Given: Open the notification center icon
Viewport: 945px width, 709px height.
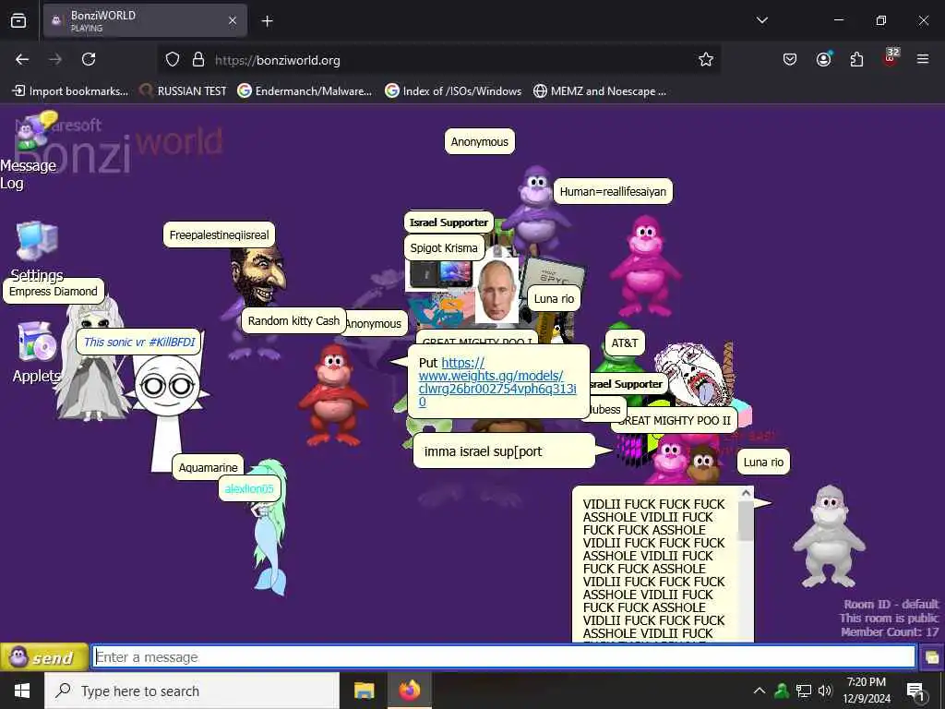Looking at the screenshot, I should [x=916, y=691].
